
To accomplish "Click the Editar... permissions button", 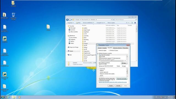I will coord(124,63).
